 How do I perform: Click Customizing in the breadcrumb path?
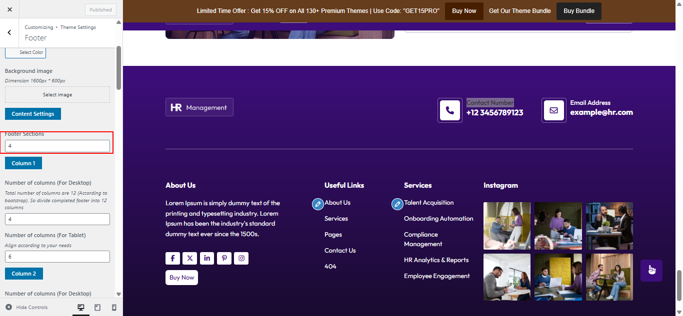(x=39, y=27)
